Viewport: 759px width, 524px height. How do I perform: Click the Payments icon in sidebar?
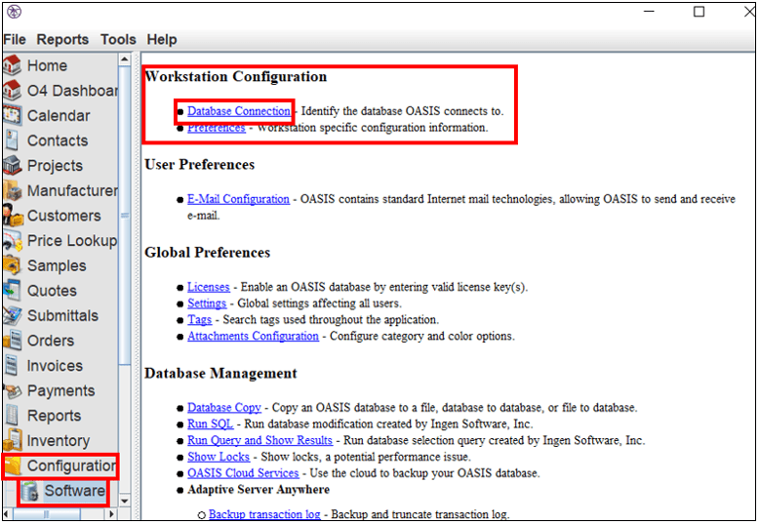[12, 390]
